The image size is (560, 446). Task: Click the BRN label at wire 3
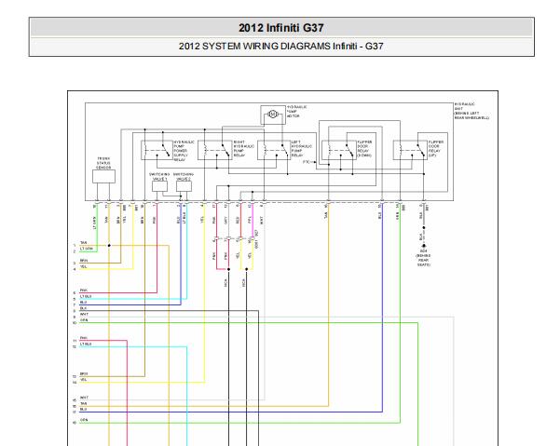pos(84,261)
